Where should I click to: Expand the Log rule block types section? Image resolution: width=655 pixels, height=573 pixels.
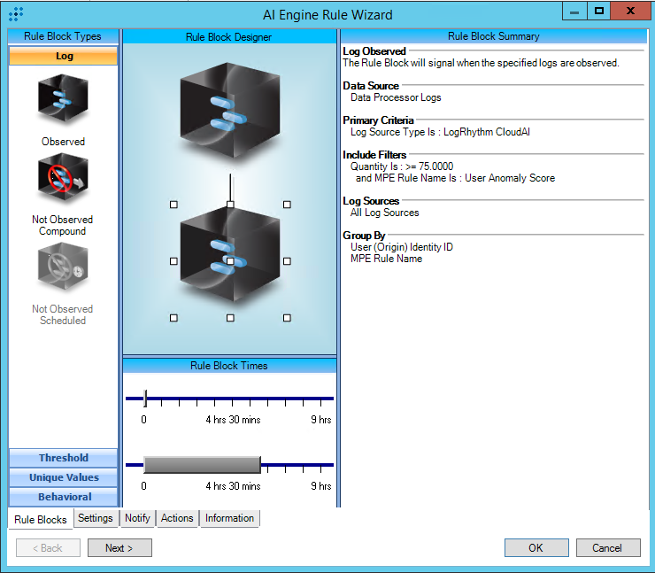point(63,56)
